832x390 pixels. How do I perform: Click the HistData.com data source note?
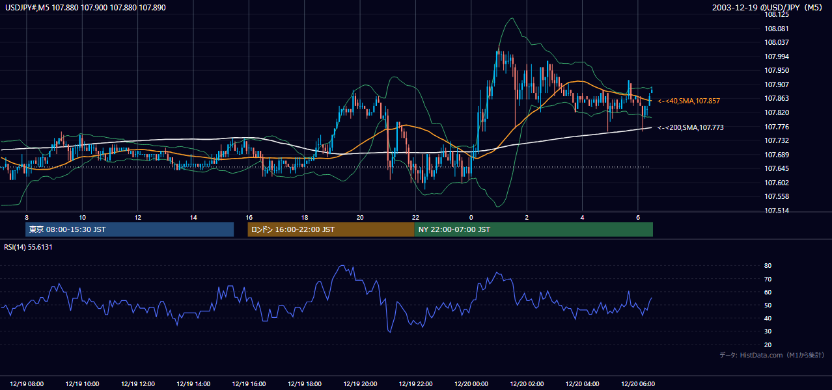[772, 355]
